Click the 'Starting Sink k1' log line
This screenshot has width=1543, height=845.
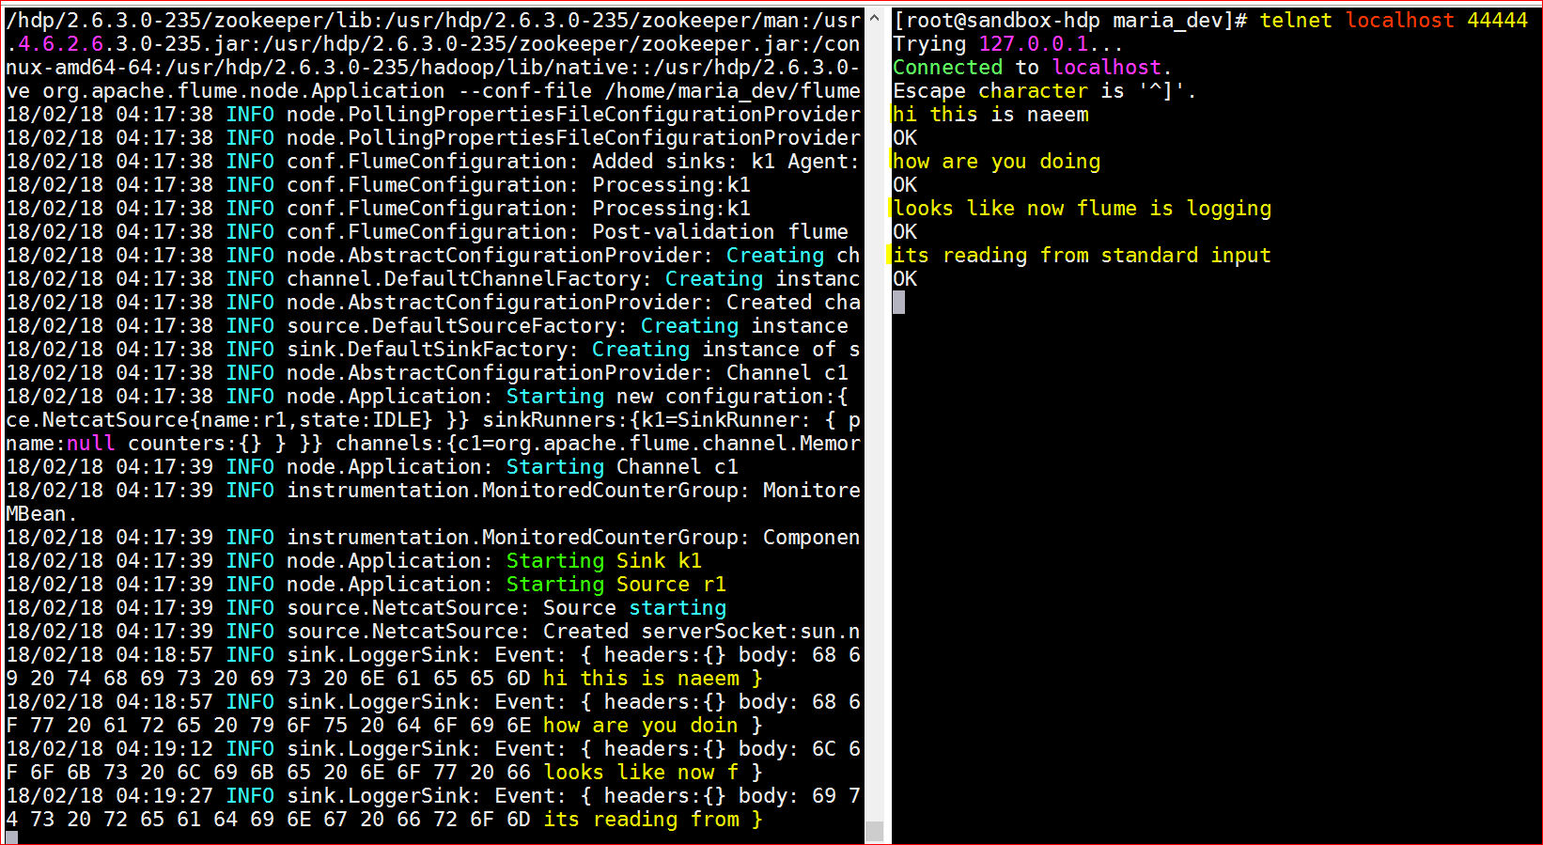354,560
